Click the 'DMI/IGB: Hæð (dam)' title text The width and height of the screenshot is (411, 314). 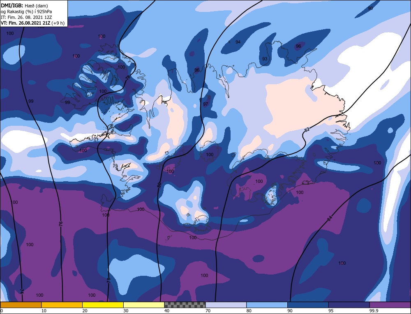24,5
